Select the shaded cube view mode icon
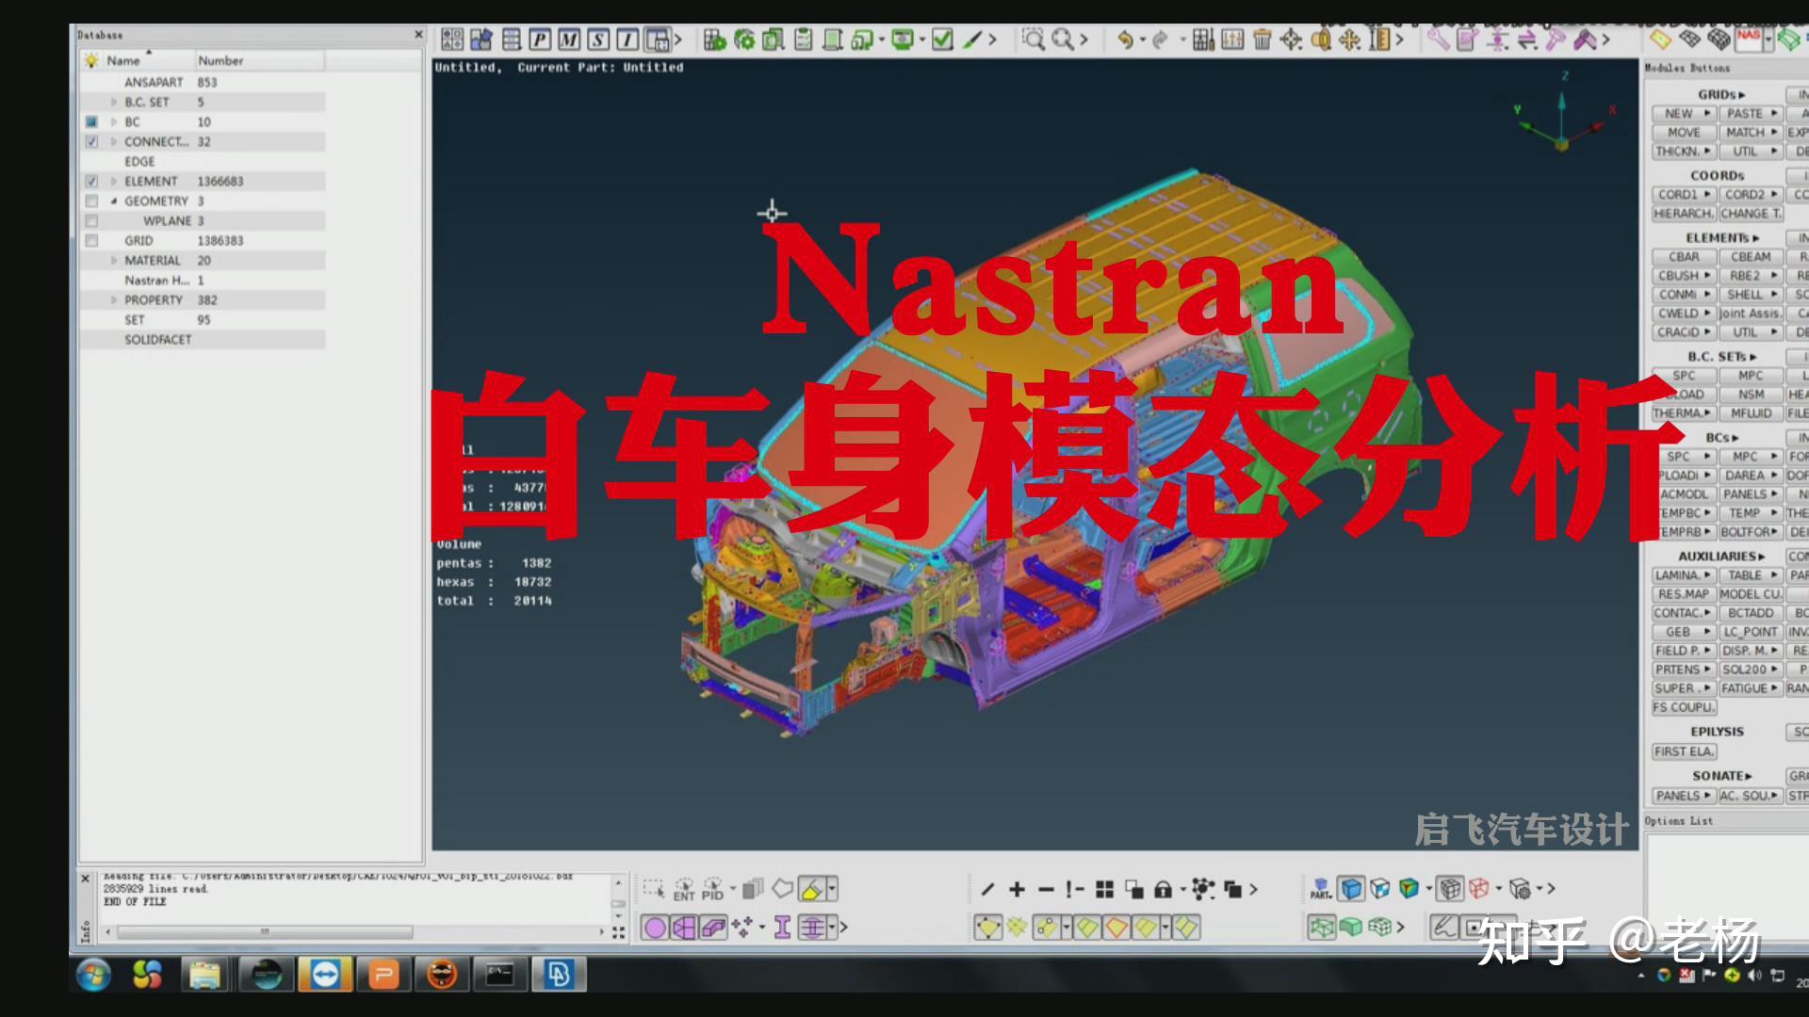 [x=1350, y=887]
